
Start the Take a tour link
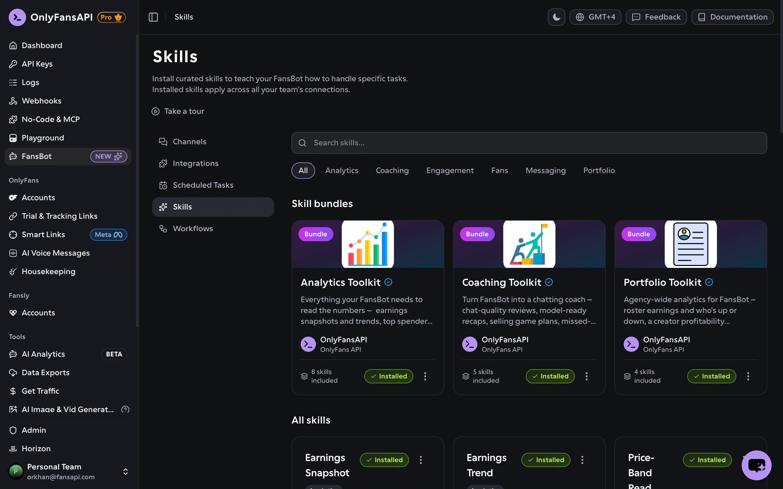click(x=178, y=111)
